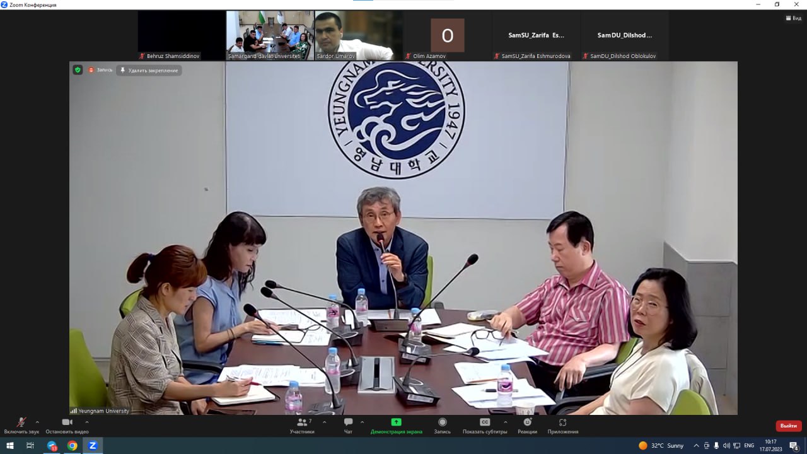This screenshot has height=454, width=807.
Task: Click the Yeungnam University name label
Action: click(100, 410)
